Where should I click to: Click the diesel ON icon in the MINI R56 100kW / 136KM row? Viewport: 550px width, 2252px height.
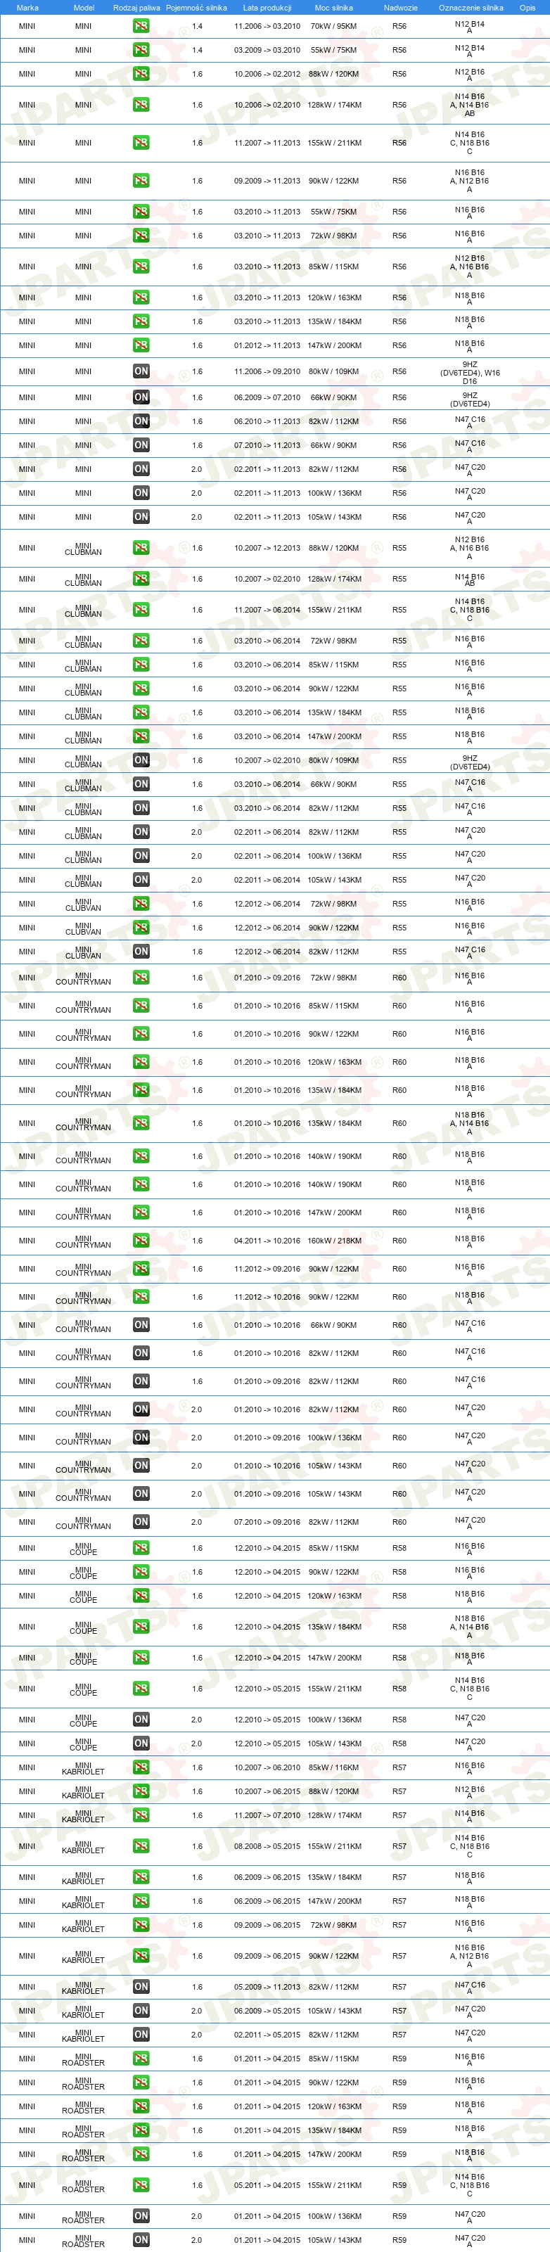click(141, 493)
